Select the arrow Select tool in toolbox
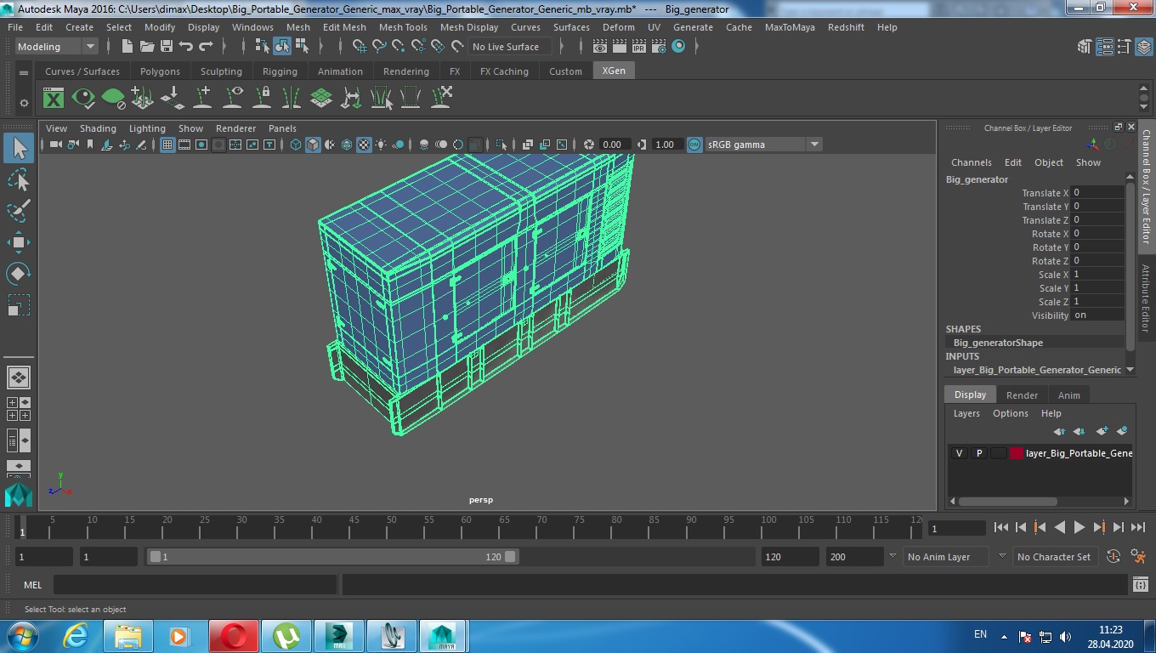Screen dimensions: 1156x653 (19, 148)
